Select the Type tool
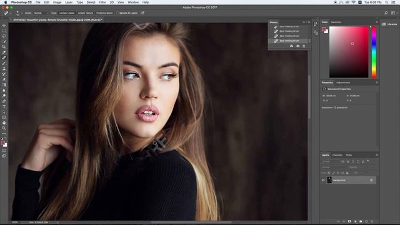 [x=4, y=107]
